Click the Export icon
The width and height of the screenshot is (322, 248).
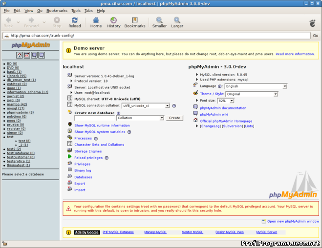(70, 183)
